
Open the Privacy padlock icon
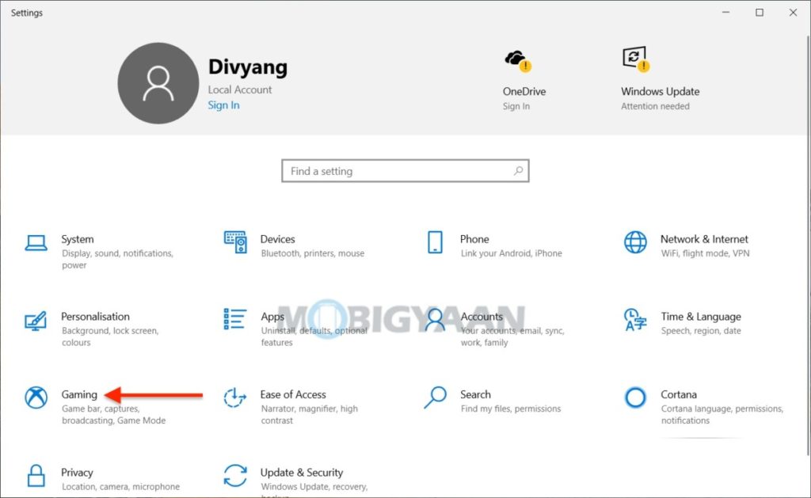point(36,476)
